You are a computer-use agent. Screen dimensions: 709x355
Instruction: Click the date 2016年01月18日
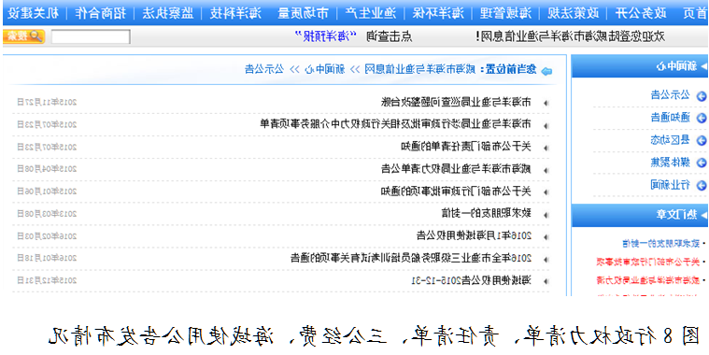[x=47, y=258]
